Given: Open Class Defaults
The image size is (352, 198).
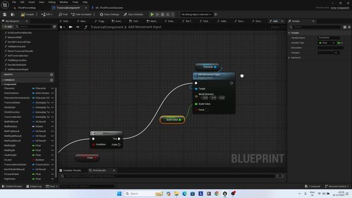Looking at the screenshot, I should click(x=133, y=14).
